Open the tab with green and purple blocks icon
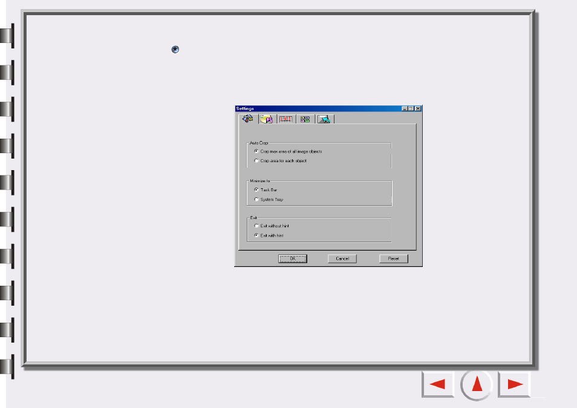577x408 pixels. 305,119
